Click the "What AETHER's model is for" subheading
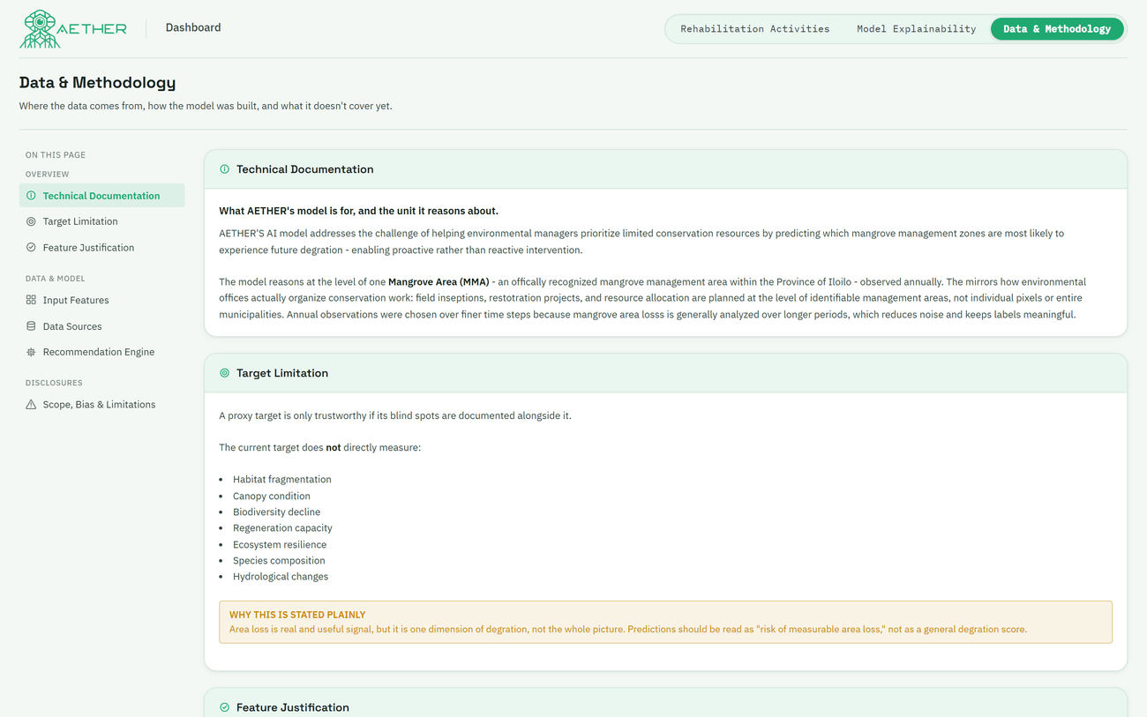Viewport: 1147px width, 717px height. coord(358,211)
